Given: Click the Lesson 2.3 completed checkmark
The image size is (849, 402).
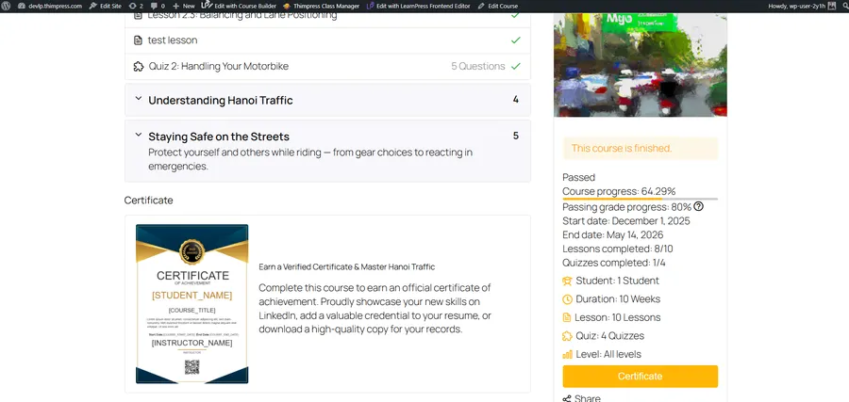Looking at the screenshot, I should click(515, 15).
